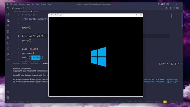
Task: Kill terminal with trash icon
Action: [x=175, y=64]
